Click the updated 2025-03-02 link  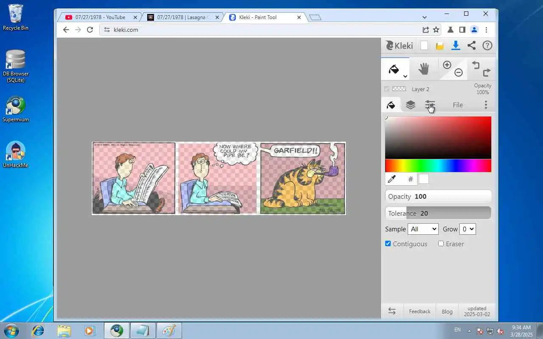(477, 311)
